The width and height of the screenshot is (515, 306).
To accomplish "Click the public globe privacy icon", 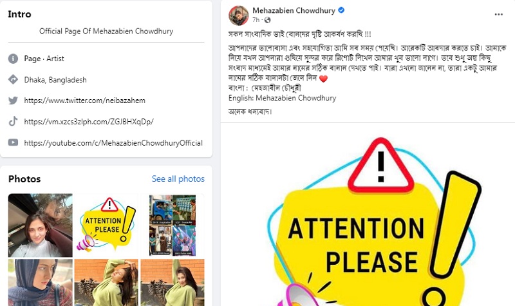I will click(x=267, y=20).
